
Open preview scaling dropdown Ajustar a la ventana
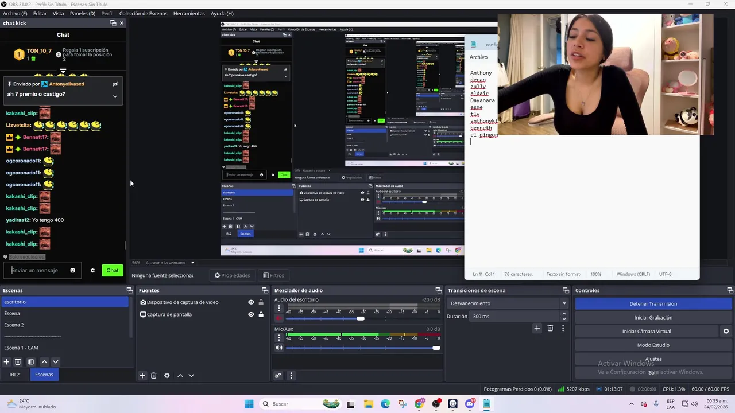pyautogui.click(x=171, y=263)
